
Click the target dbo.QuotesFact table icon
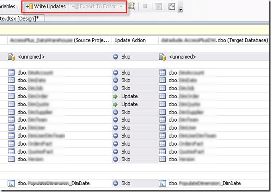[x=162, y=152]
